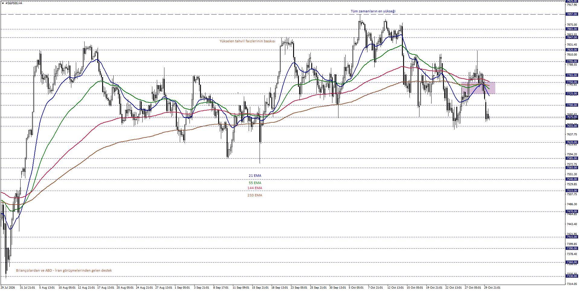Select the 7470.00 price level tag

click(x=572, y=212)
